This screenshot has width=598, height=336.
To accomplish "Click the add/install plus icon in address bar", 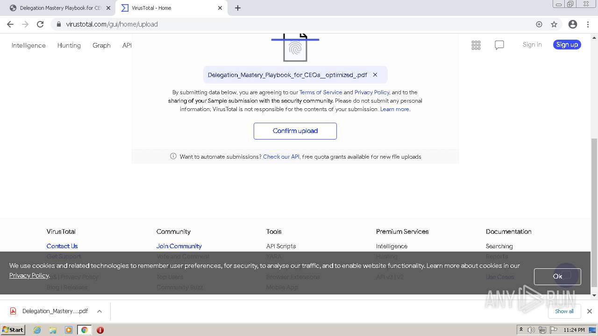I will [x=539, y=24].
